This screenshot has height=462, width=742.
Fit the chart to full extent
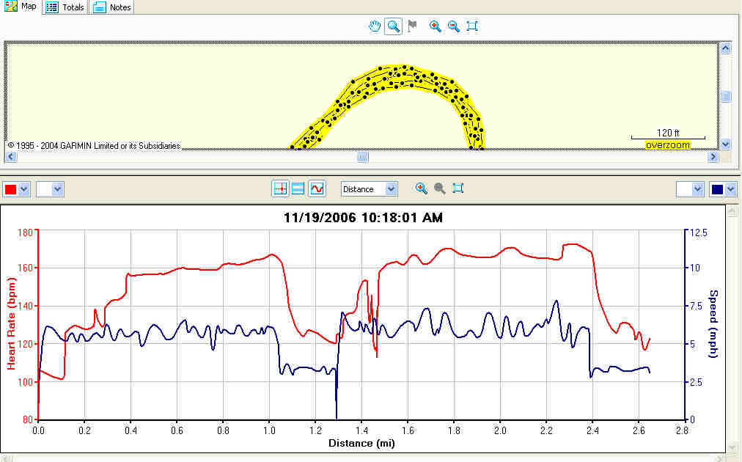[458, 188]
